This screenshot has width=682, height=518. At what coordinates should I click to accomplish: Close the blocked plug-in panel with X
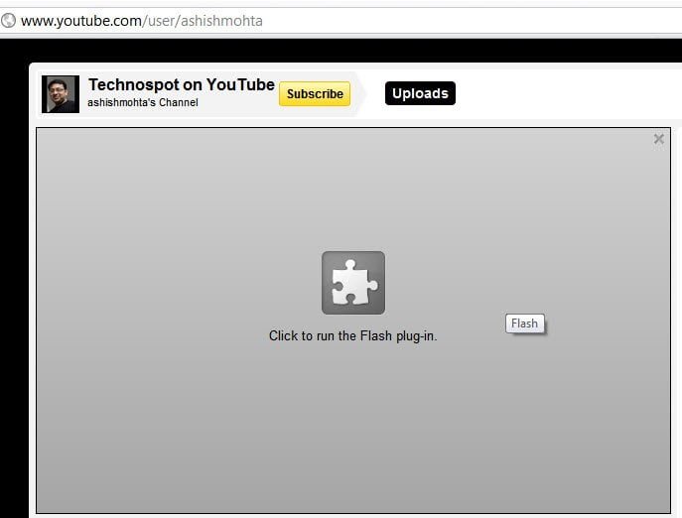coord(658,139)
